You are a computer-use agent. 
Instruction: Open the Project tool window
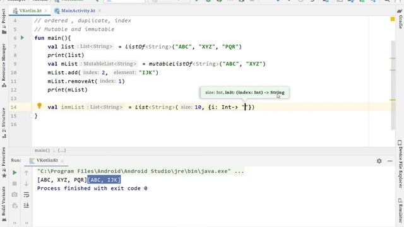pos(4,21)
